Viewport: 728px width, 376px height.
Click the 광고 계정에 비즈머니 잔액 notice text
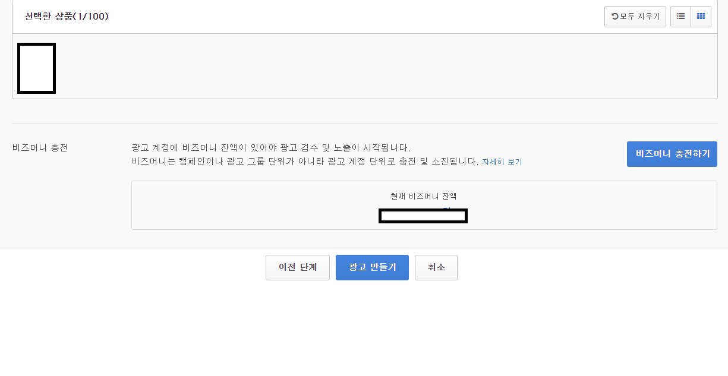click(271, 148)
